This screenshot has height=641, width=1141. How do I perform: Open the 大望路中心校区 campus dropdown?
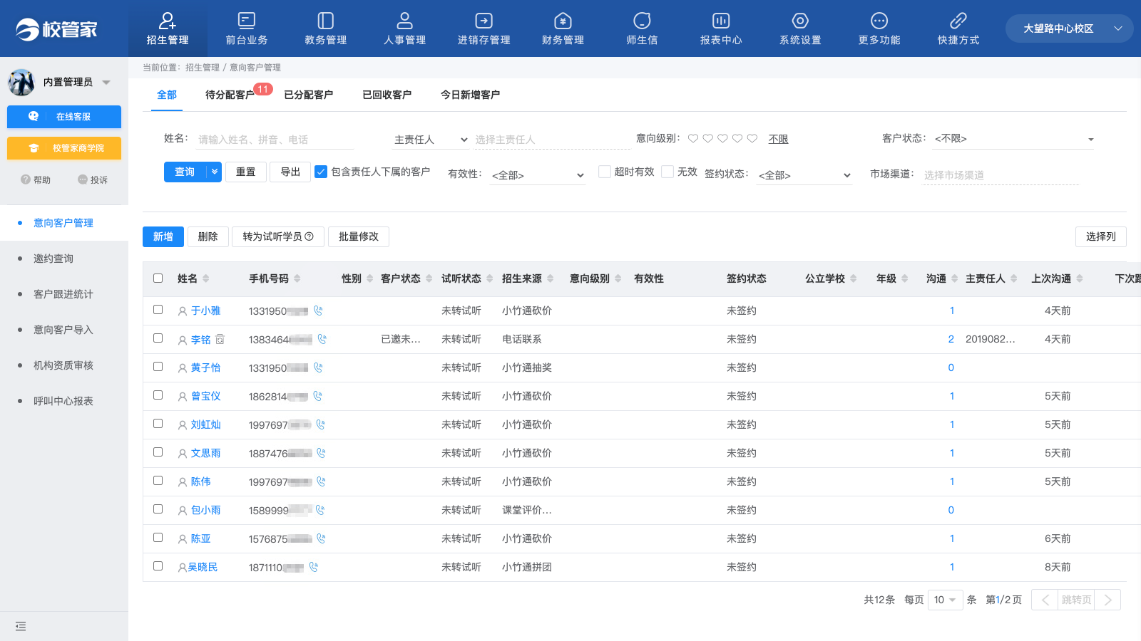1069,28
